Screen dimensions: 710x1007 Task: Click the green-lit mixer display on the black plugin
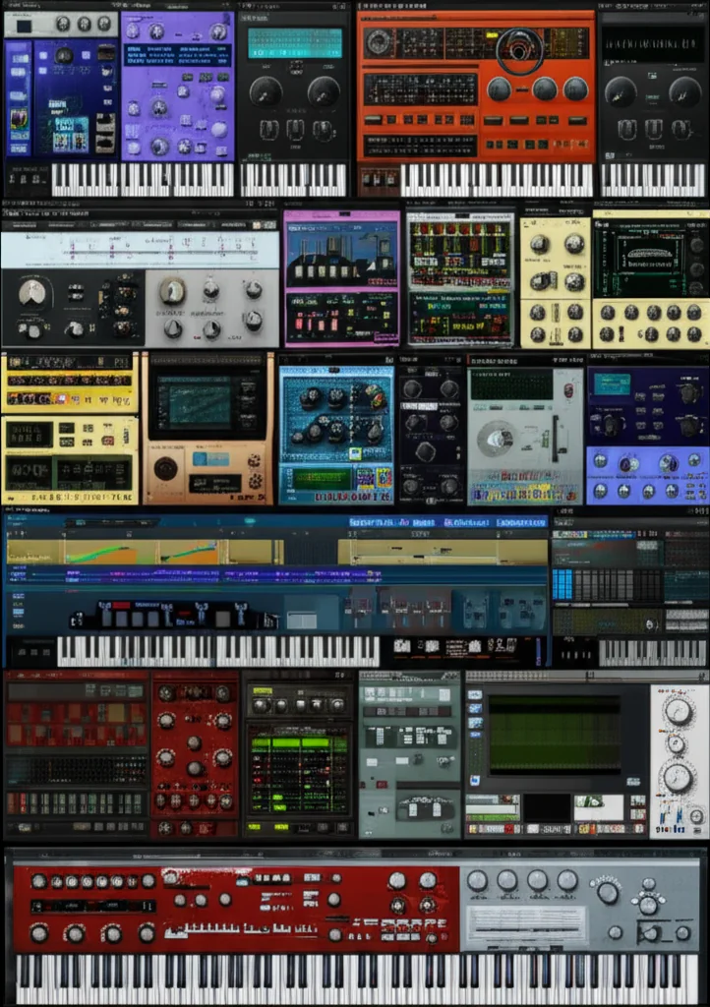298,774
